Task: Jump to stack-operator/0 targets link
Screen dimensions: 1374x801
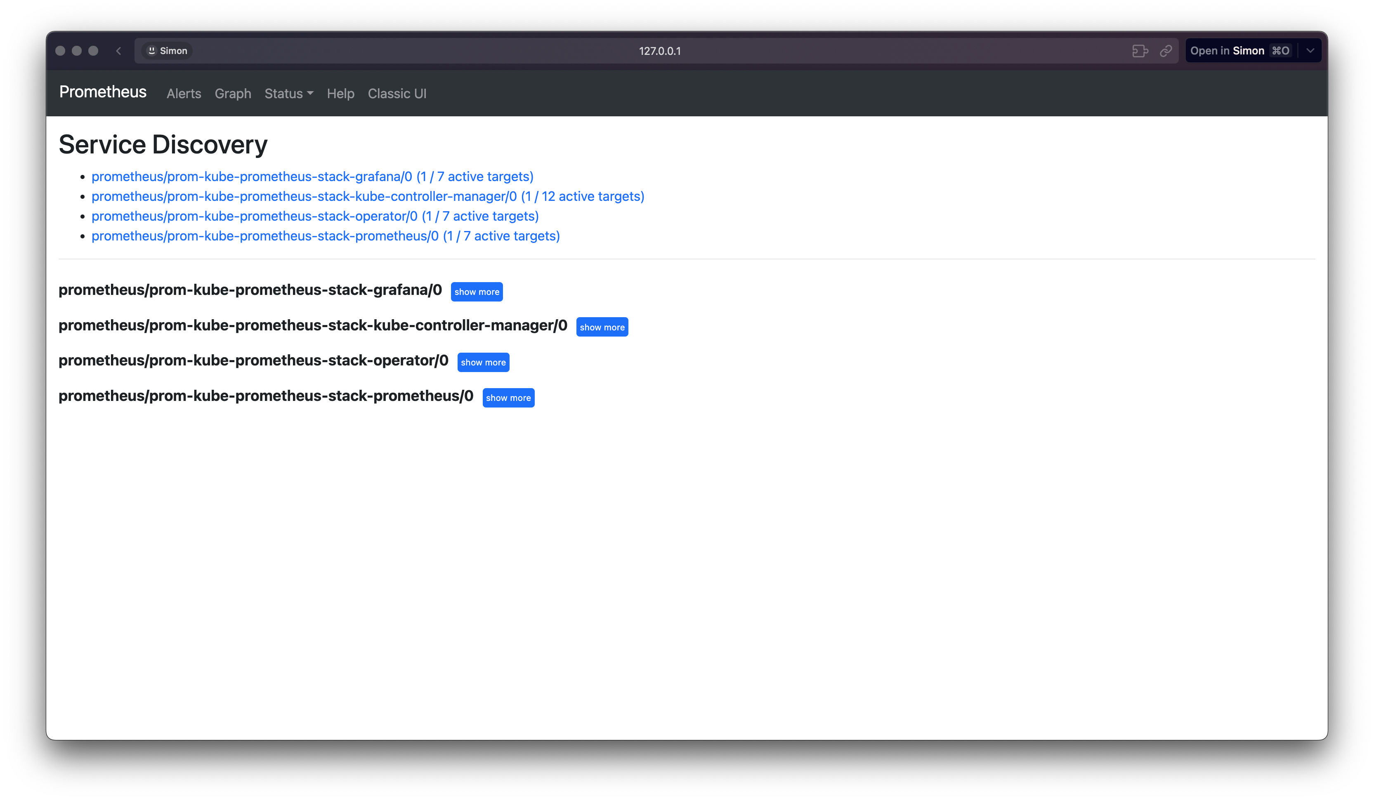Action: 315,216
